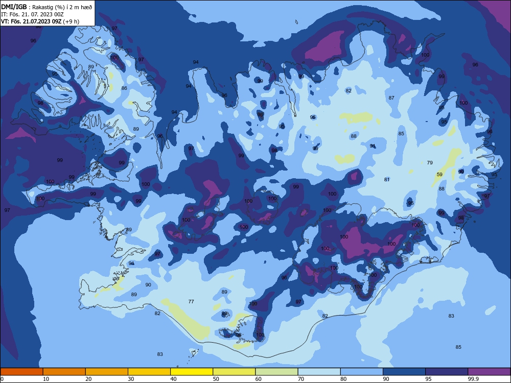Screen dimensions: 511x383
Task: Click the 50–60 yellow-green legend swatch
Action: point(235,372)
